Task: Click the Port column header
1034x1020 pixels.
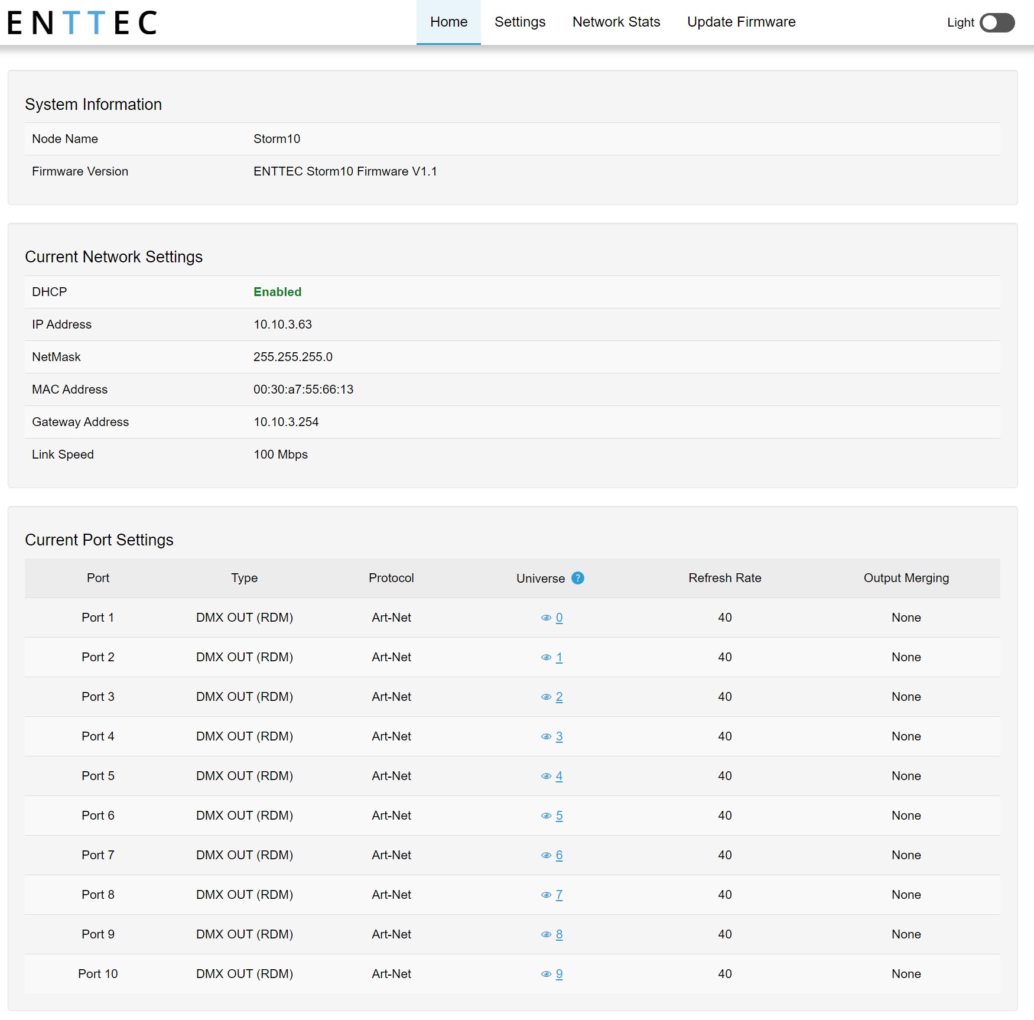Action: [x=98, y=578]
